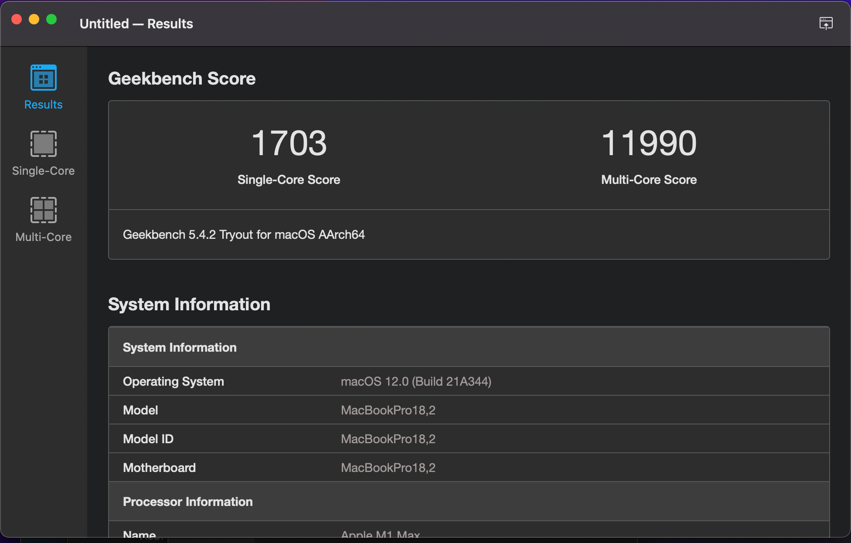Click the Motherboard row label
The height and width of the screenshot is (543, 851).
pyautogui.click(x=159, y=468)
